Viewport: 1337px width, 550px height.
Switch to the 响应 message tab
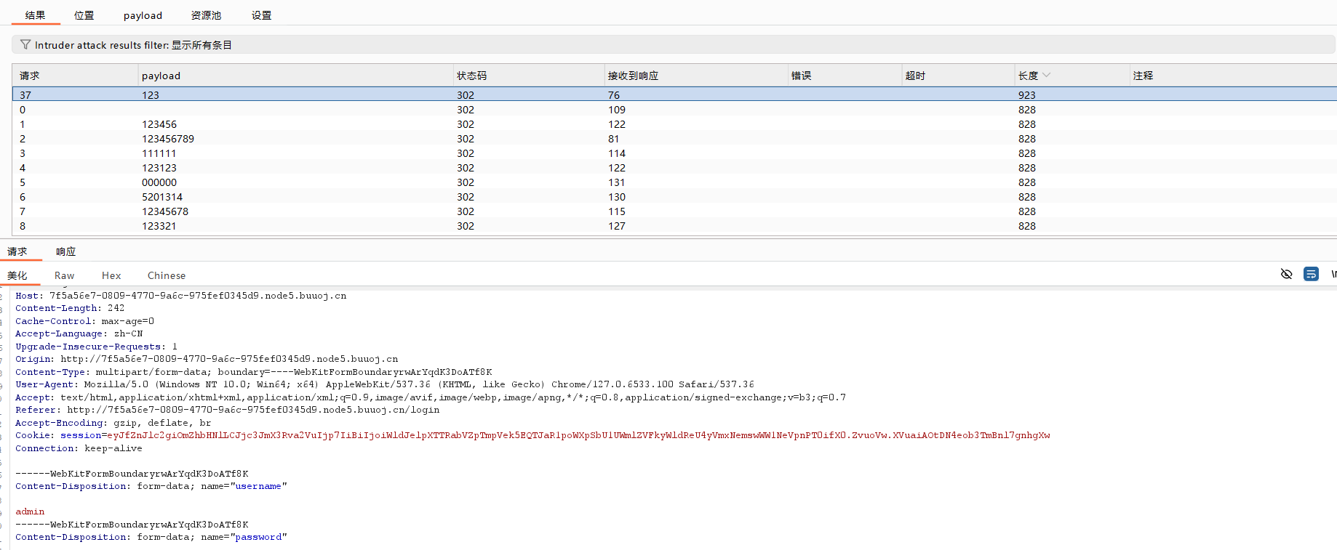(x=65, y=251)
